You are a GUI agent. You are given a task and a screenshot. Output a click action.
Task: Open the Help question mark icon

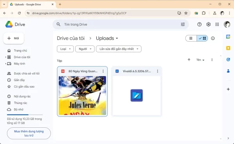[x=199, y=24]
